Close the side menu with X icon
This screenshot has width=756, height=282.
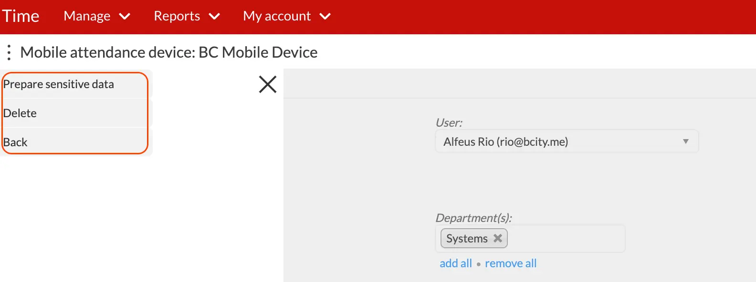(268, 84)
